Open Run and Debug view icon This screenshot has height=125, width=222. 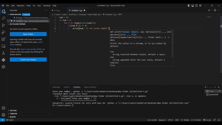click(x=3, y=32)
